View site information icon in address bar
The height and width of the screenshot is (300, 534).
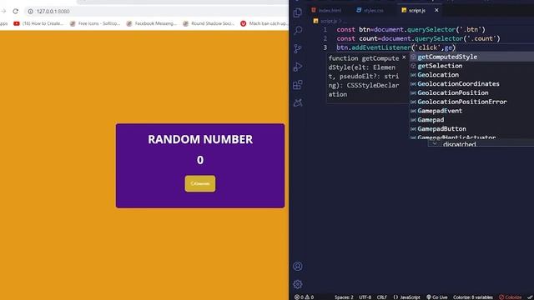pos(30,11)
